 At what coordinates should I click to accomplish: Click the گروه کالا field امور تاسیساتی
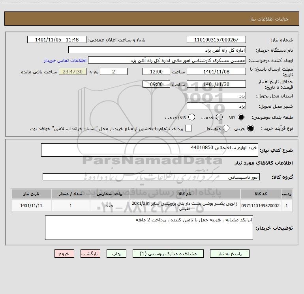tap(151, 177)
